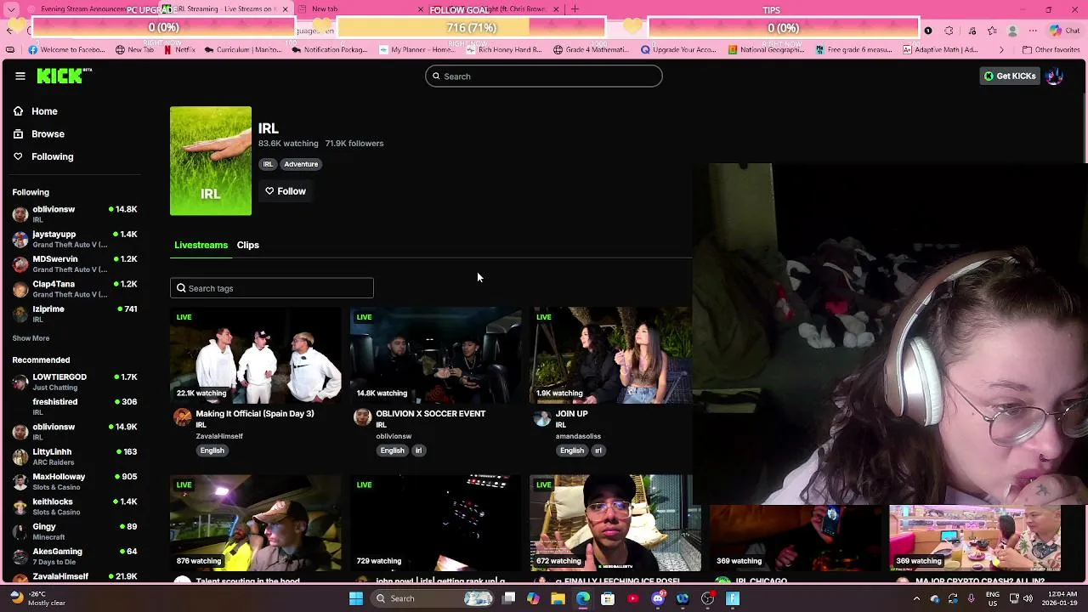Open stream thumbnail with 729 watching
Viewport: 1088px width, 612px height.
pos(436,523)
